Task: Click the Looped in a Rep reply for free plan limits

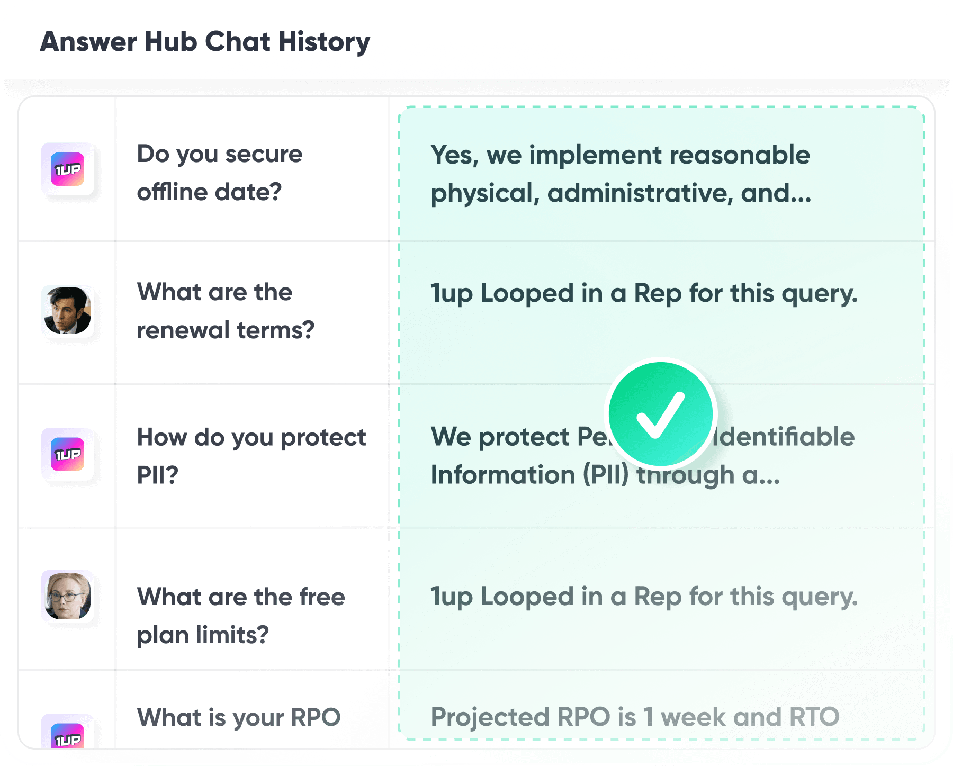Action: coord(643,597)
